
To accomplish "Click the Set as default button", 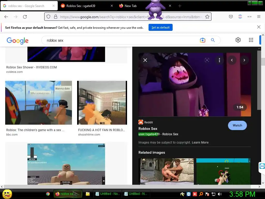I will pyautogui.click(x=160, y=27).
